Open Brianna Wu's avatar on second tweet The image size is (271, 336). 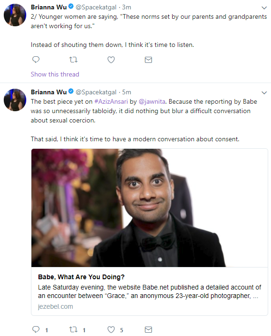[15, 100]
